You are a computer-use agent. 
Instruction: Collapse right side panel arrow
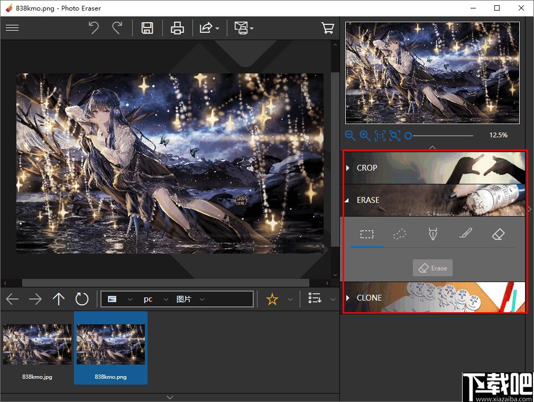[530, 209]
